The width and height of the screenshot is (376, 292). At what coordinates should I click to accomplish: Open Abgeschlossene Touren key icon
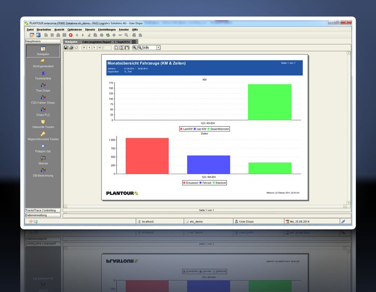tap(43, 134)
